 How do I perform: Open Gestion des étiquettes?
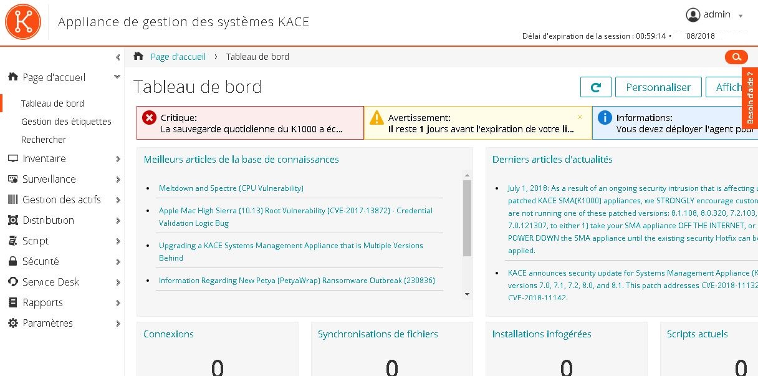tap(66, 122)
